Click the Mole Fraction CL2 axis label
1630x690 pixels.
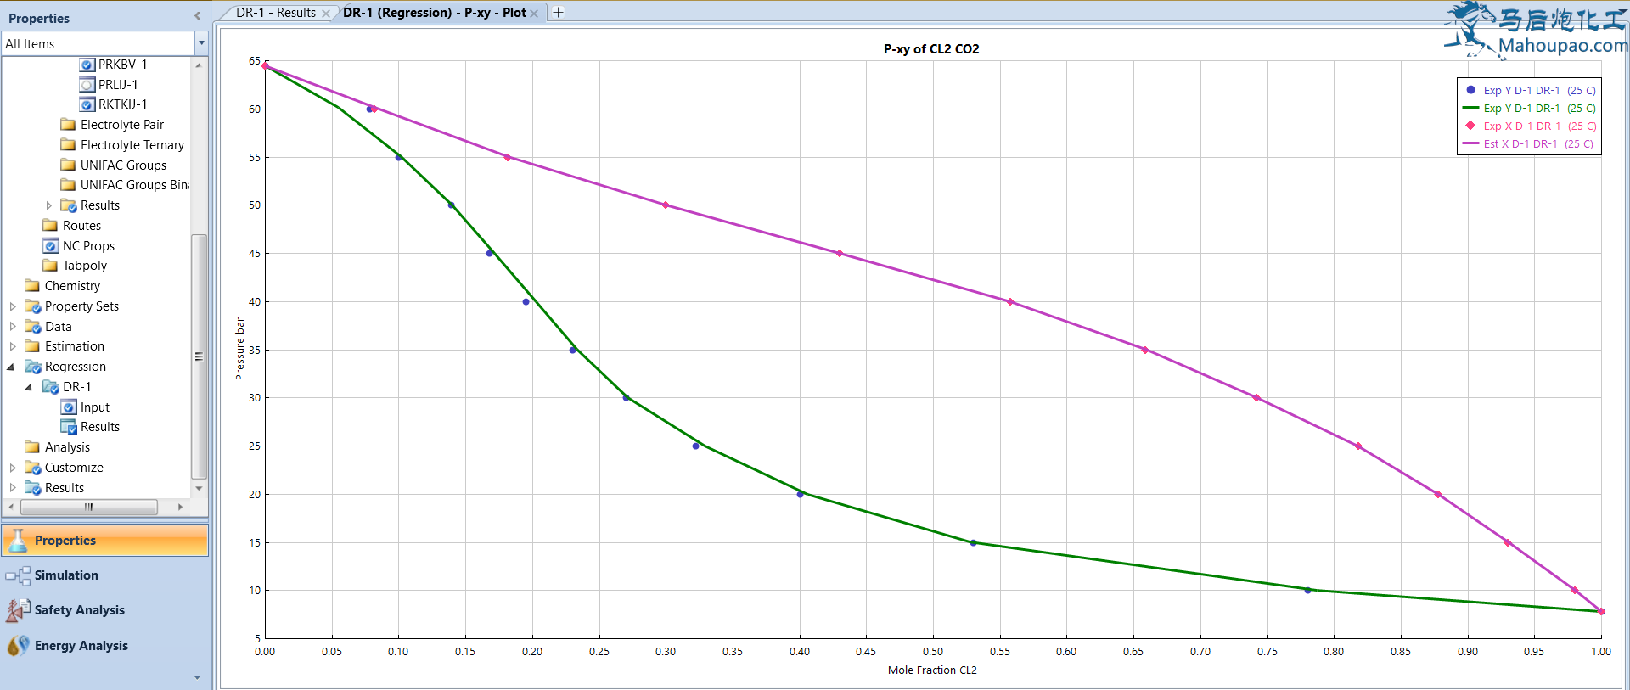(x=932, y=670)
